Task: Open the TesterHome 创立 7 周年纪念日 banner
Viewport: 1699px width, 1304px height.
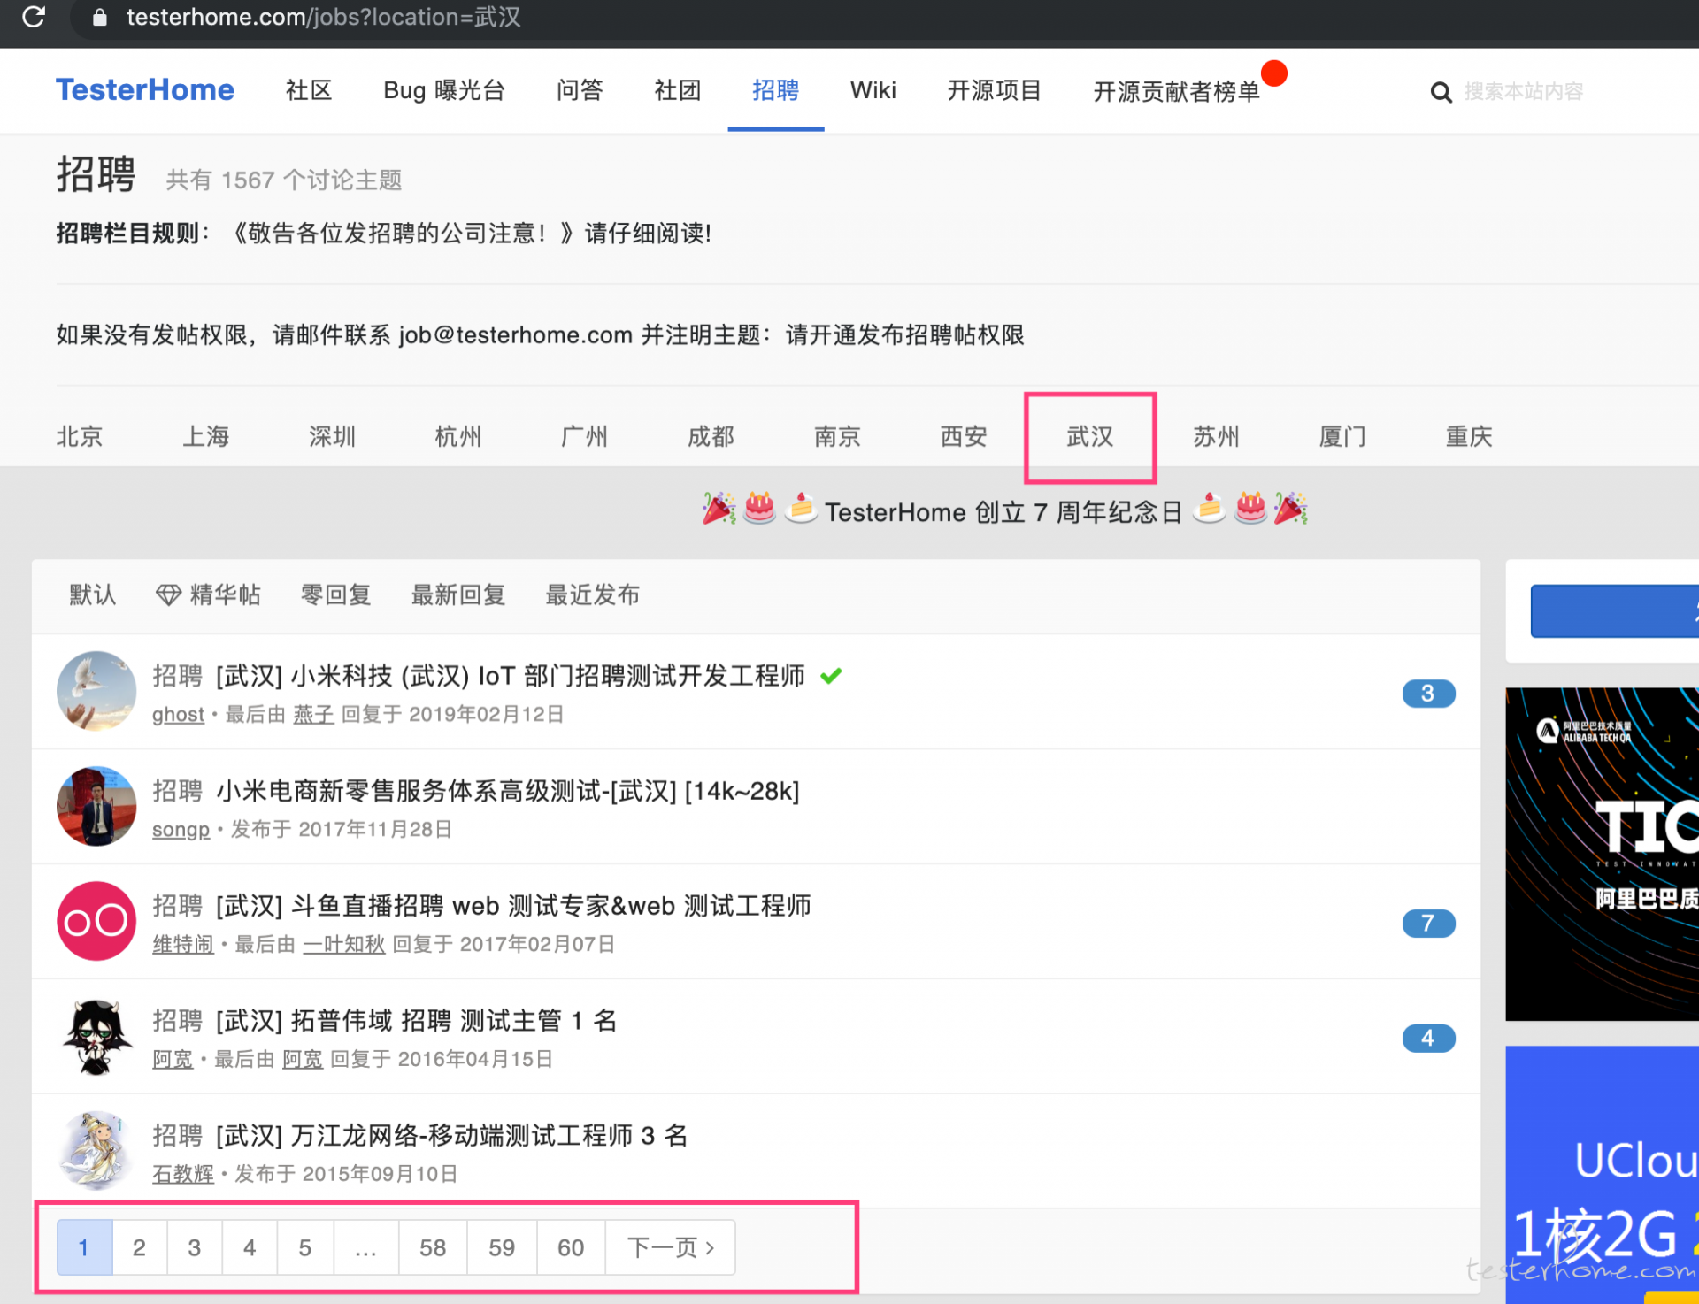Action: (1004, 512)
